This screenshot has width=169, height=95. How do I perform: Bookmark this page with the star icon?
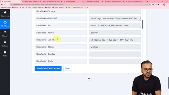tap(149, 5)
